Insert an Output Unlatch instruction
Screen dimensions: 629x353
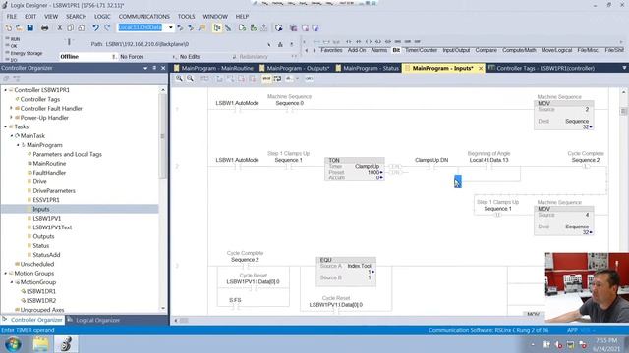pyautogui.click(x=388, y=41)
